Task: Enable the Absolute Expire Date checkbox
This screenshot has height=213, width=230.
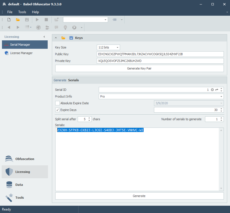Action: (x=57, y=103)
